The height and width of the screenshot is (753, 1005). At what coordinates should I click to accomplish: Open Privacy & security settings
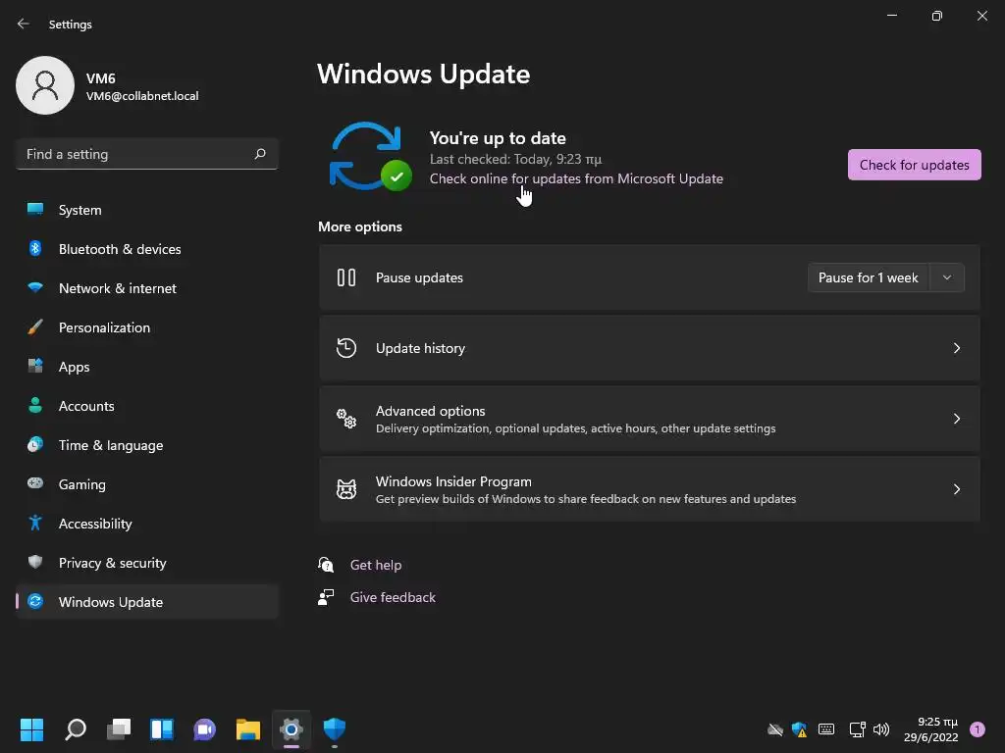point(147,563)
